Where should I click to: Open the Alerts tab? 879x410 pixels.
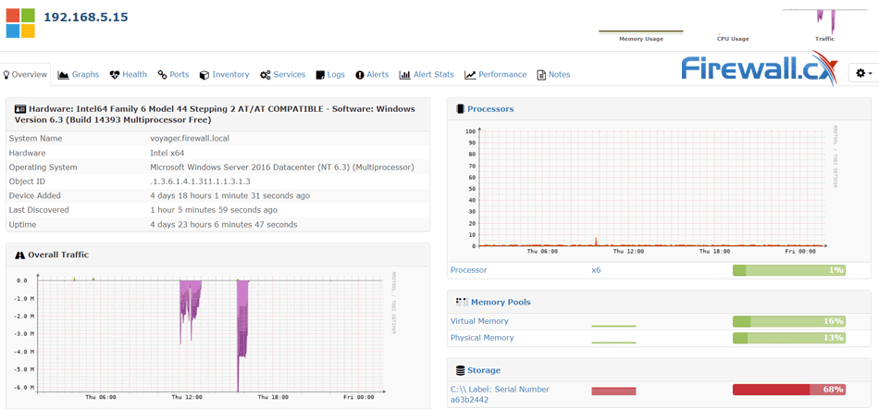[372, 75]
